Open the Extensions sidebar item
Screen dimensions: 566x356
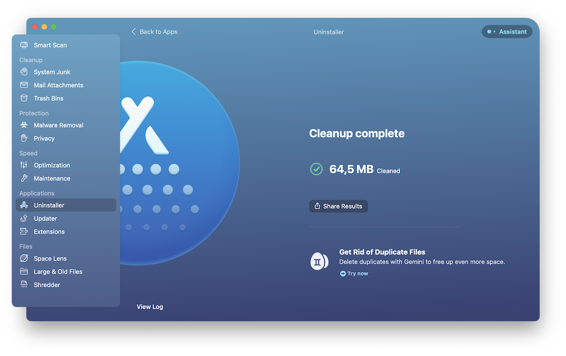[49, 232]
